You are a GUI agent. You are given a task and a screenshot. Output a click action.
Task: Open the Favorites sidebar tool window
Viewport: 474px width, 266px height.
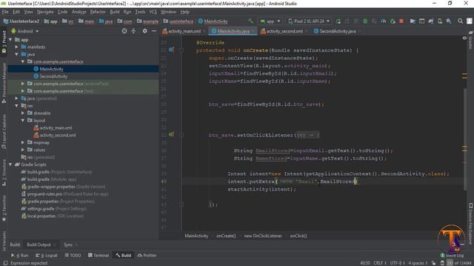point(4,208)
